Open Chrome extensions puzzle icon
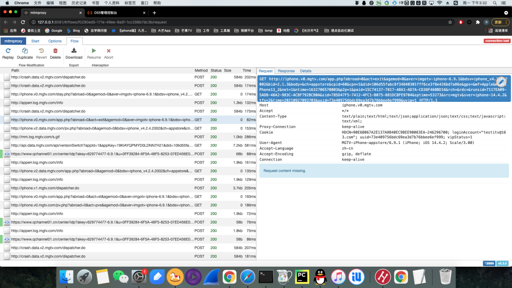The width and height of the screenshot is (512, 288). 478,22
